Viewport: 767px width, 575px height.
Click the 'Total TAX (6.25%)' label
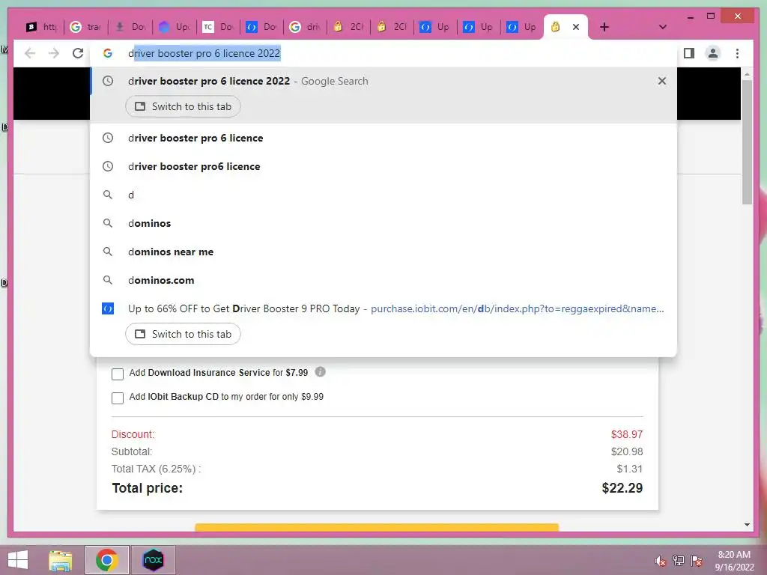(156, 469)
